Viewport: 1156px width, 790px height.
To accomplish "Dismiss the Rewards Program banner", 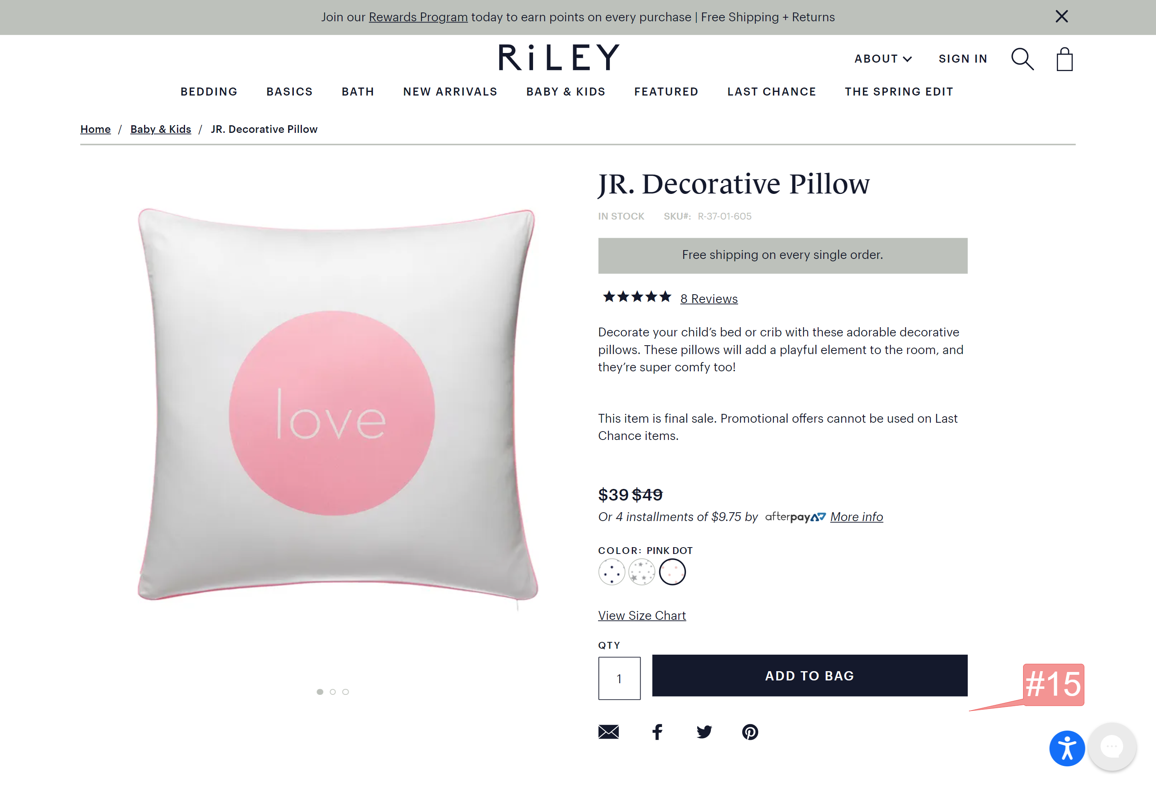I will click(1062, 16).
